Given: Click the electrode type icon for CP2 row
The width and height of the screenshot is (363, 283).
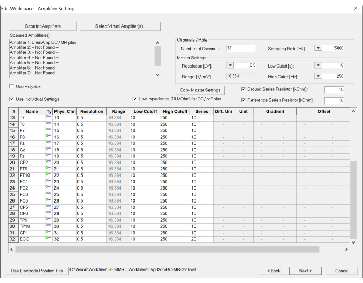Looking at the screenshot, I should coord(48,161).
